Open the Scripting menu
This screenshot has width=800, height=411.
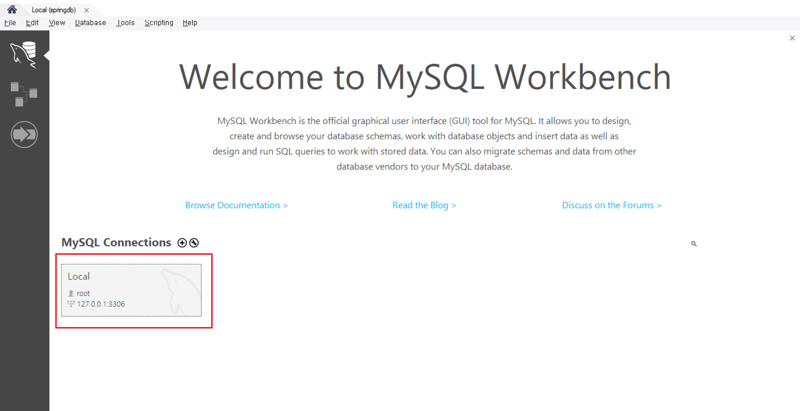[x=159, y=23]
